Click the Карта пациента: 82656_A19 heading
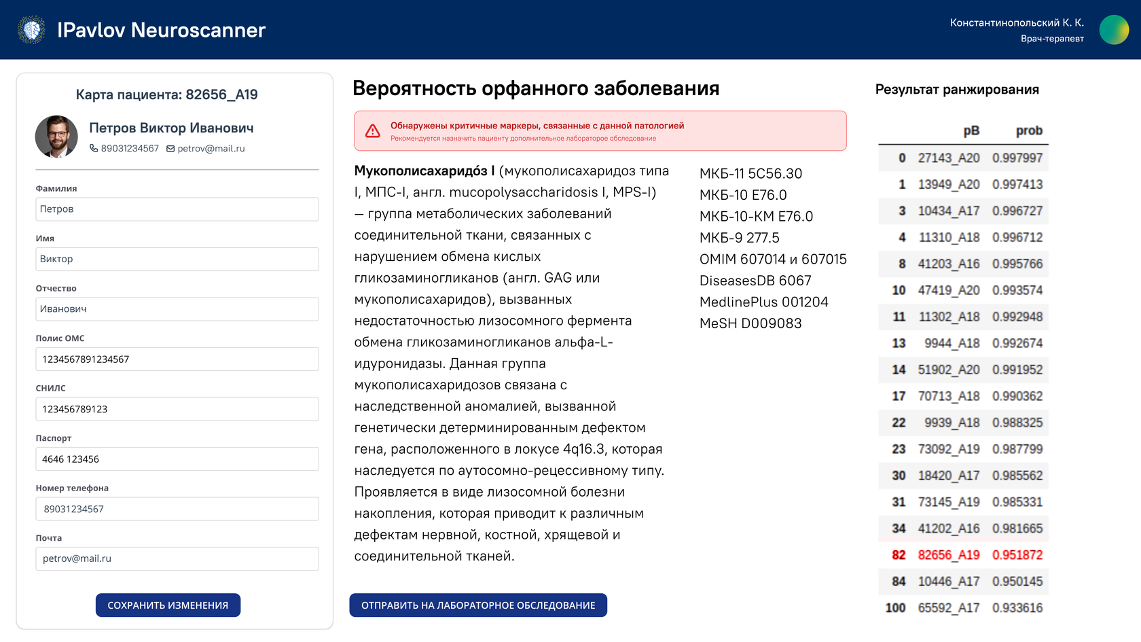1141x642 pixels. (168, 94)
